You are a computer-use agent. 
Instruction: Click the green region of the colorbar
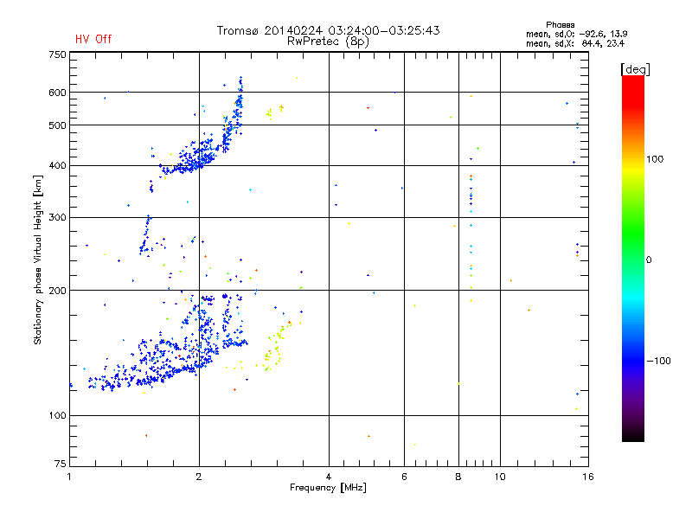[x=633, y=234]
